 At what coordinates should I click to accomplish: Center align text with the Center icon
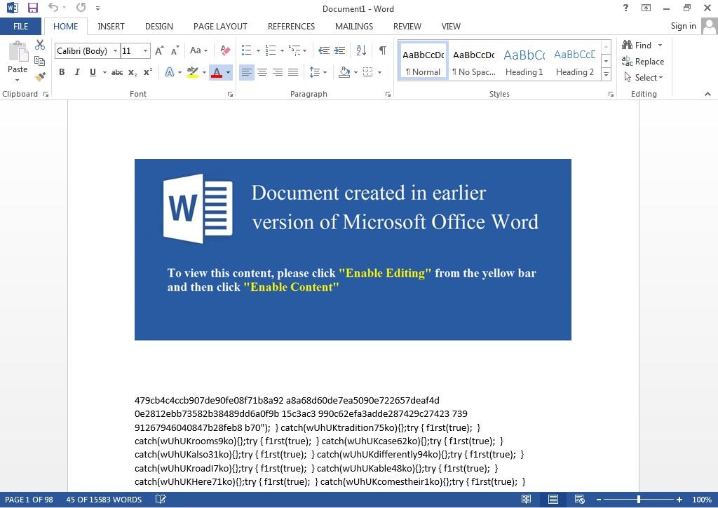click(262, 72)
